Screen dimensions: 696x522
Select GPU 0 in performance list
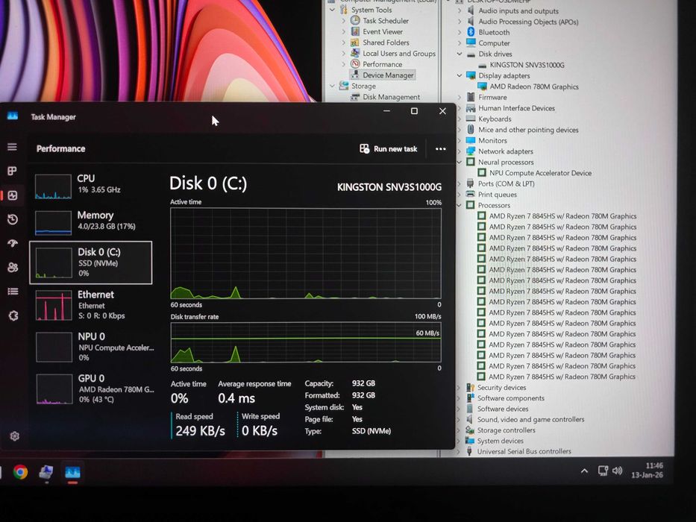tap(91, 389)
